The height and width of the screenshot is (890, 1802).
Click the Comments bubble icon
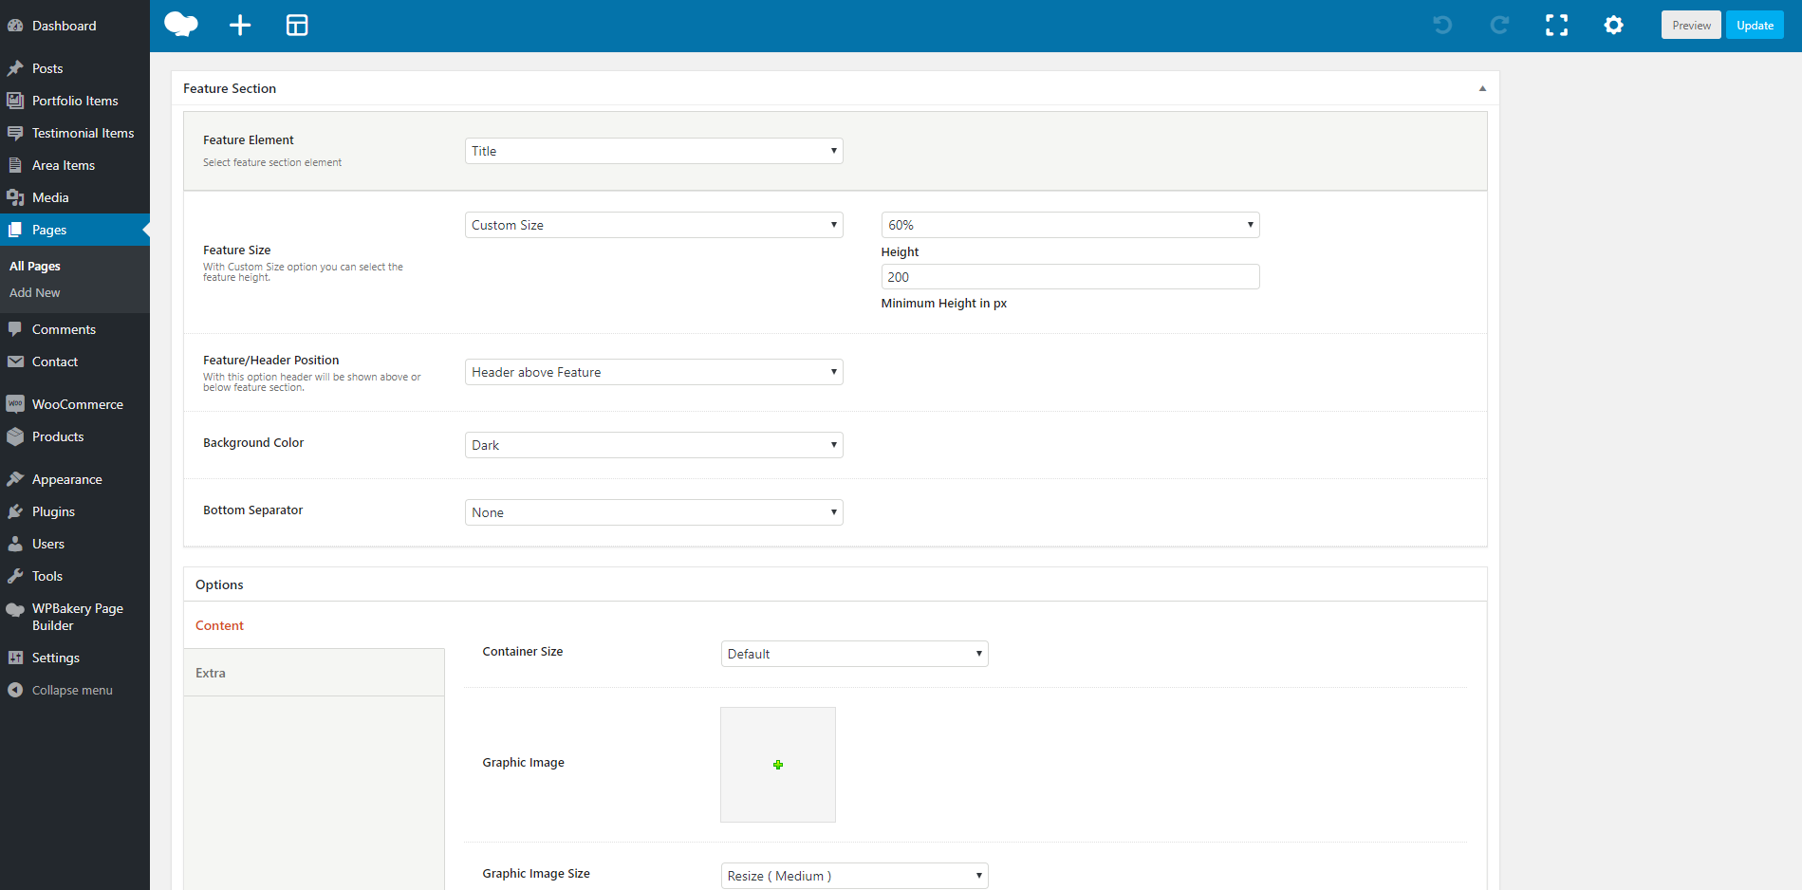click(15, 329)
